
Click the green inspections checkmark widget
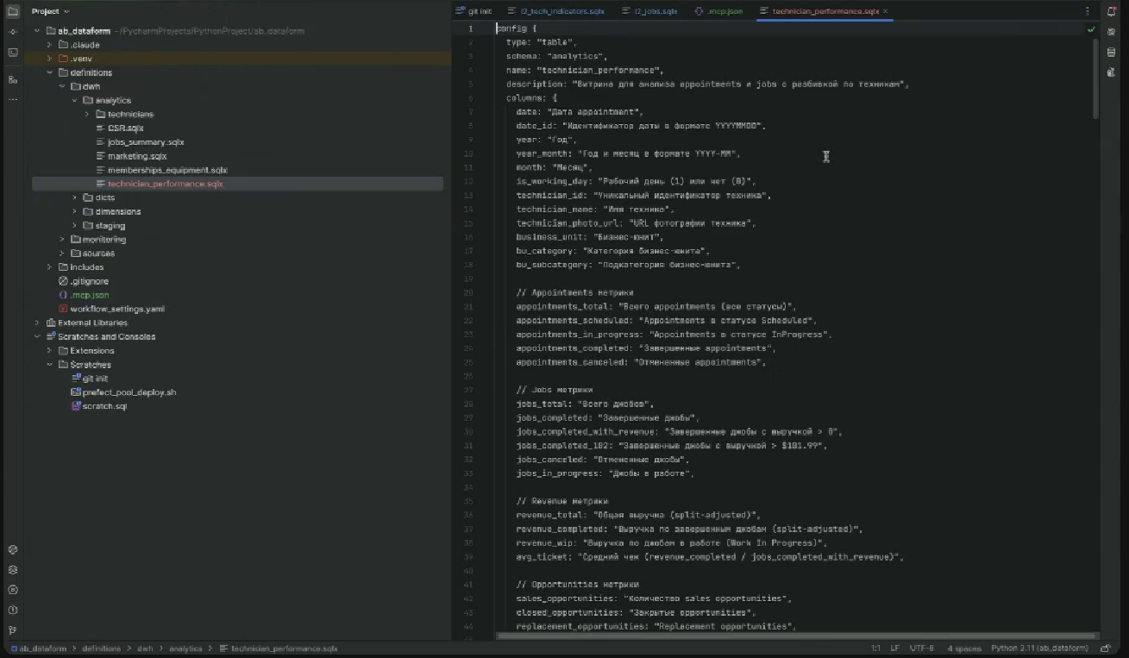[1091, 29]
